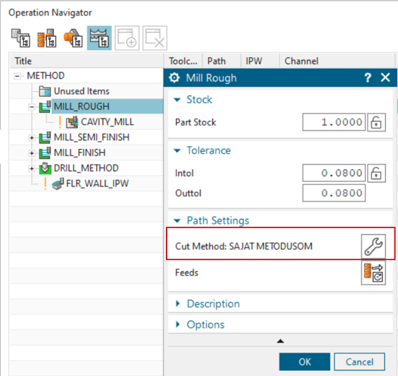
Task: Open Feeds settings icon
Action: click(x=373, y=272)
